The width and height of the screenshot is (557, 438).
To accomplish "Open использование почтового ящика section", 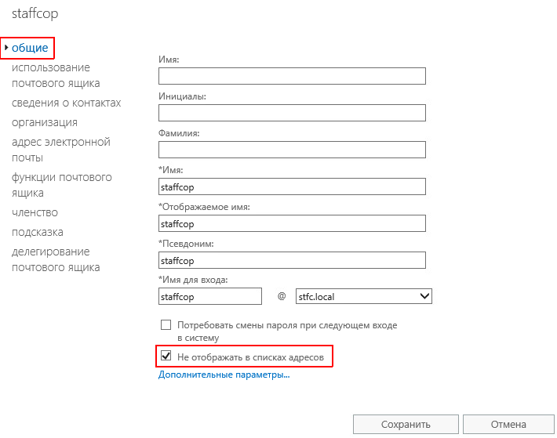I will [x=56, y=75].
